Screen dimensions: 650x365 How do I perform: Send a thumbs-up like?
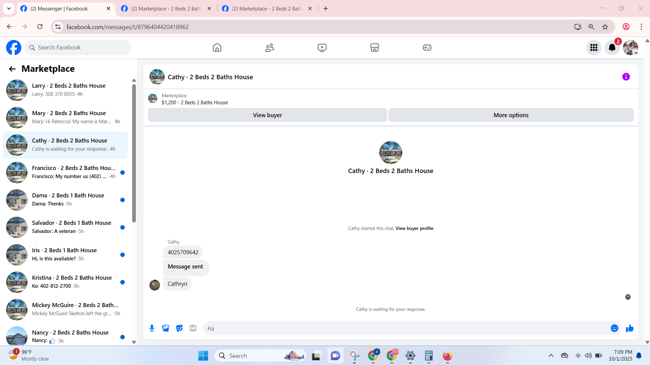630,328
